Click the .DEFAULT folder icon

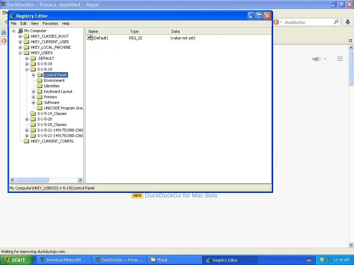pyautogui.click(x=33, y=58)
